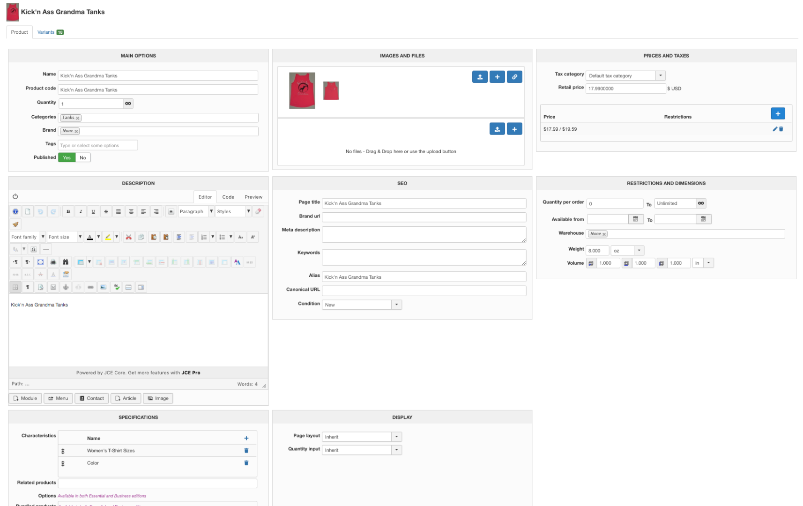Click the Menu button below editor

(59, 399)
